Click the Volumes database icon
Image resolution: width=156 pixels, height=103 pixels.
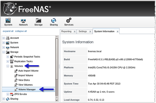click(x=12, y=66)
